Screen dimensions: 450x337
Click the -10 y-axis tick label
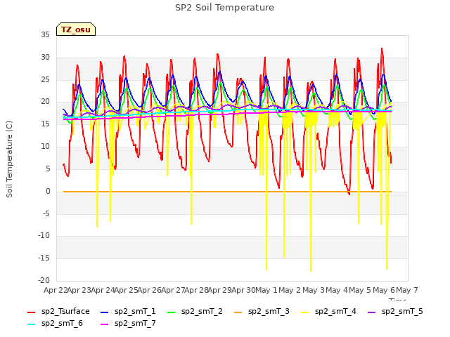click(44, 236)
